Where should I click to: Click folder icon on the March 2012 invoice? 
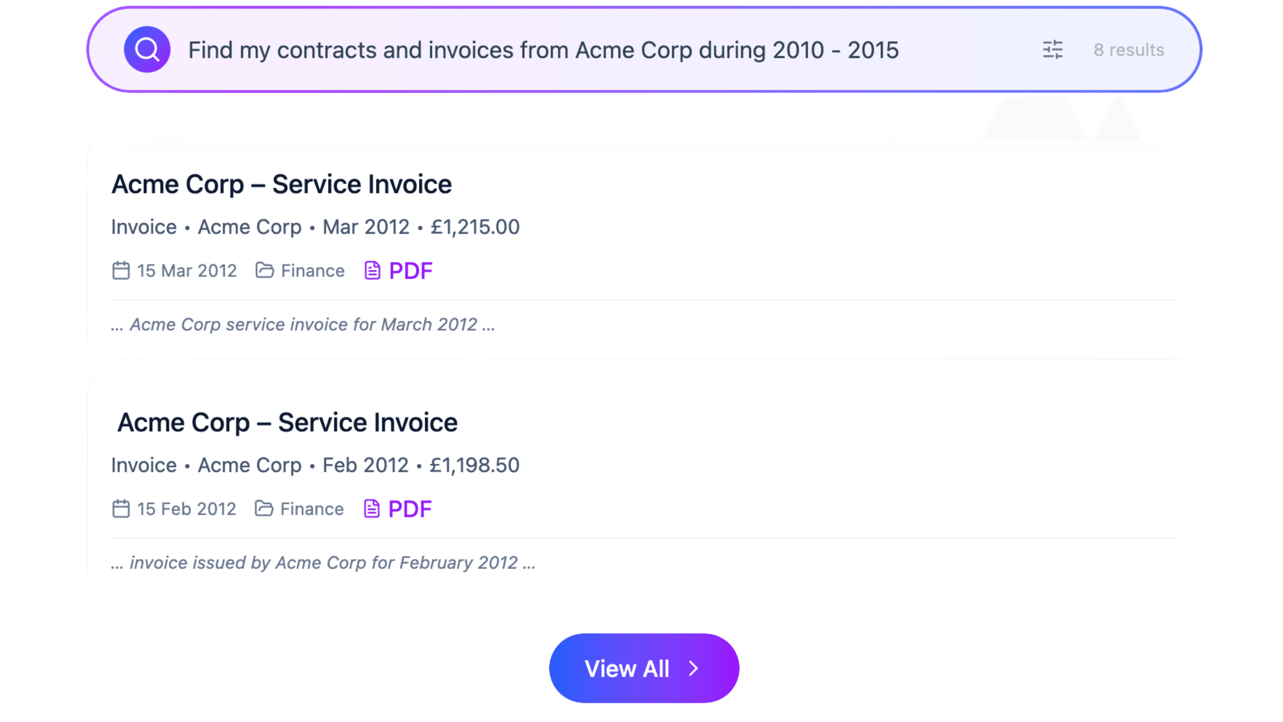[x=265, y=270]
